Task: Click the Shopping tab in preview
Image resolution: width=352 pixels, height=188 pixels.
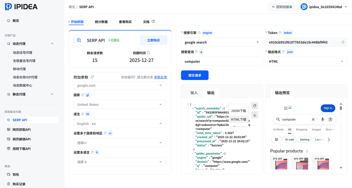Action: pos(301,129)
